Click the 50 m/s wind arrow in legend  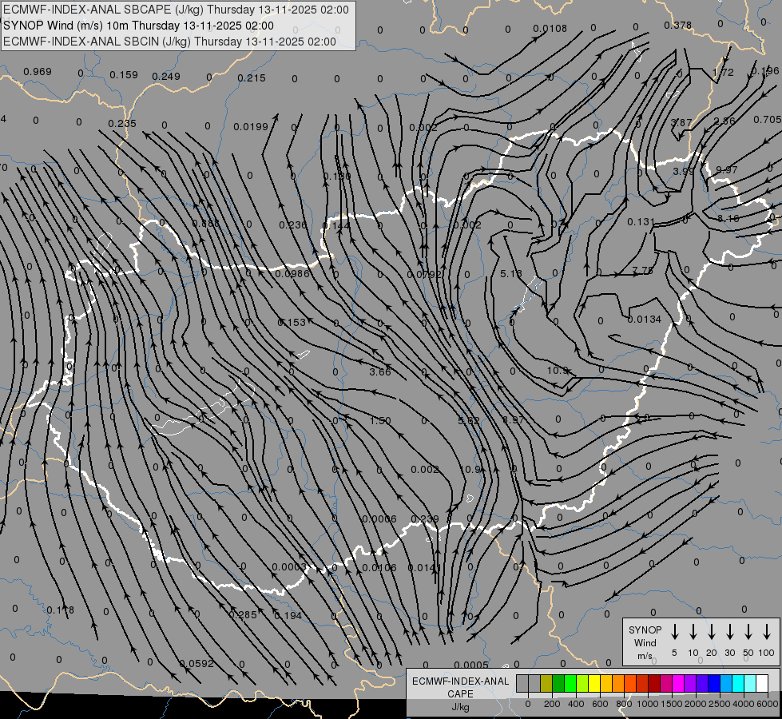[748, 632]
